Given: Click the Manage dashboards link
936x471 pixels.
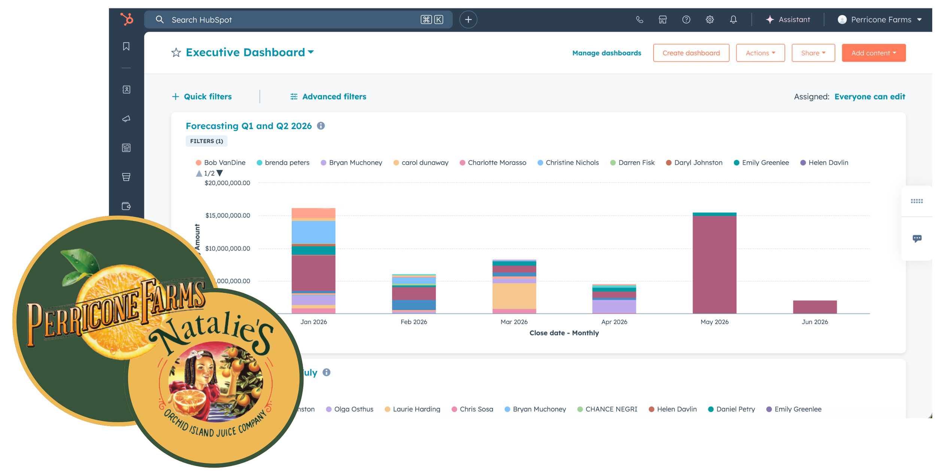Looking at the screenshot, I should 607,53.
